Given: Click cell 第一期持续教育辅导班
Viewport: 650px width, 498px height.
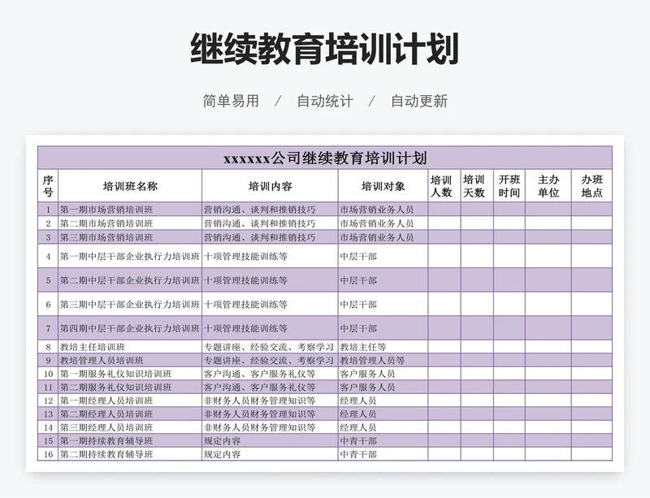Looking at the screenshot, I should tap(130, 440).
